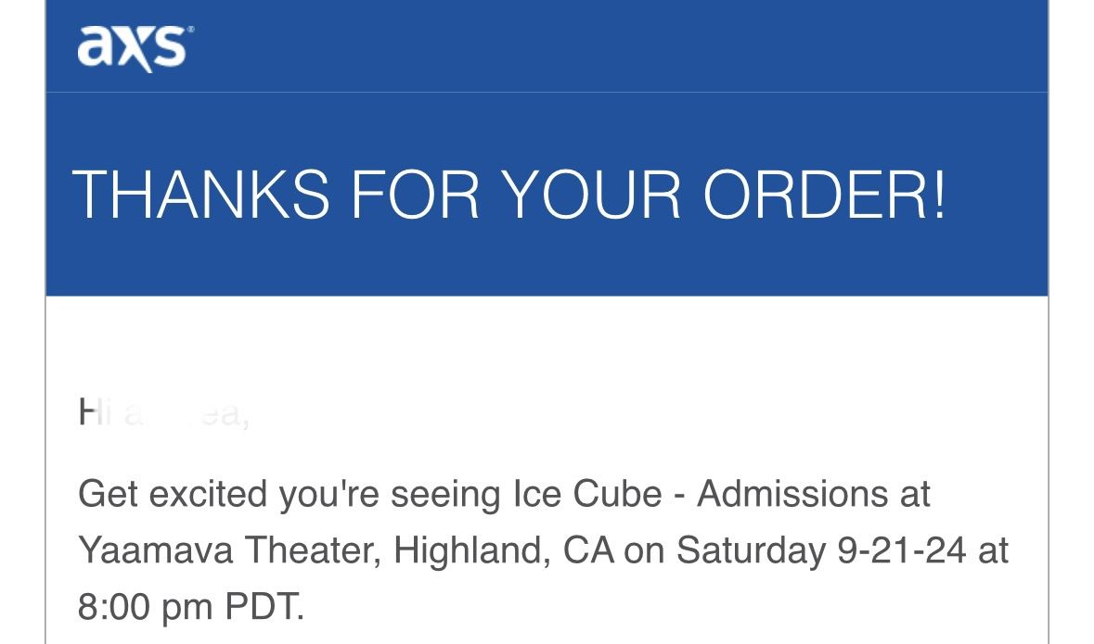Screen dimensions: 1094x644
Task: Click the word "ORDER!" in the banner
Action: 825,194
